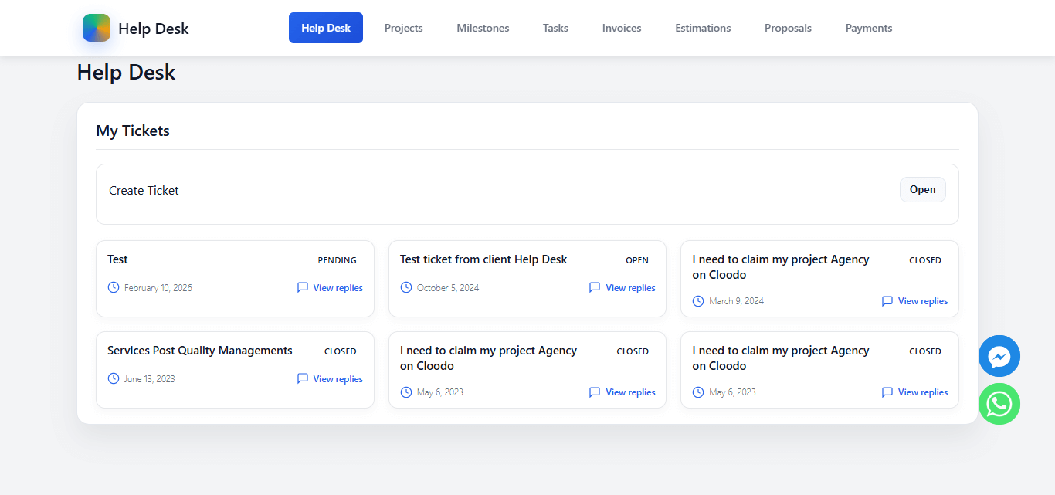Open the Test ticket from client Help Desk title

pyautogui.click(x=483, y=259)
